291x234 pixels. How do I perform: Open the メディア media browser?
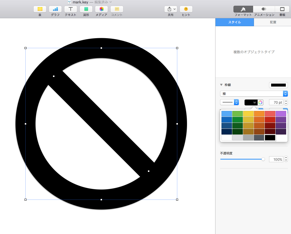(101, 9)
